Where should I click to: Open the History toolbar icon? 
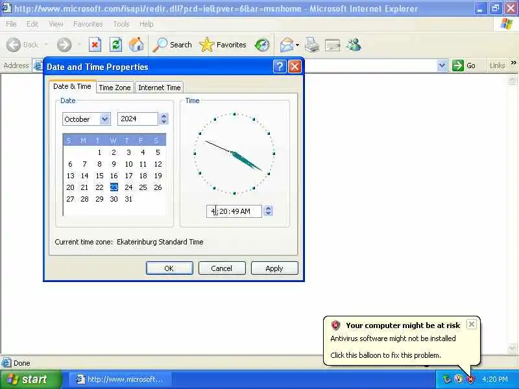tap(262, 45)
